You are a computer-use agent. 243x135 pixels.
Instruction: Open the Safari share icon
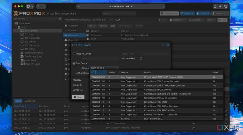coord(215,6)
